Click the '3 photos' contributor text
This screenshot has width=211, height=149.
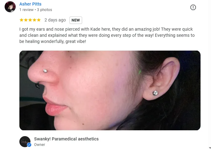point(44,10)
